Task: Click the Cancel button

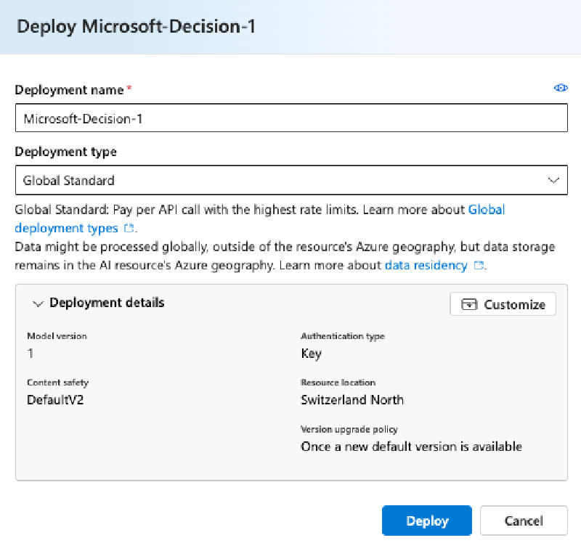Action: [x=524, y=521]
